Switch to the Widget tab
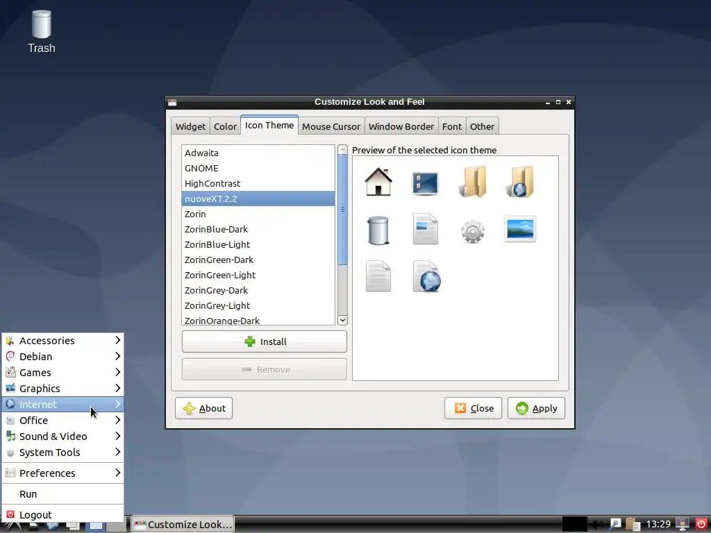The width and height of the screenshot is (711, 533). 190,126
